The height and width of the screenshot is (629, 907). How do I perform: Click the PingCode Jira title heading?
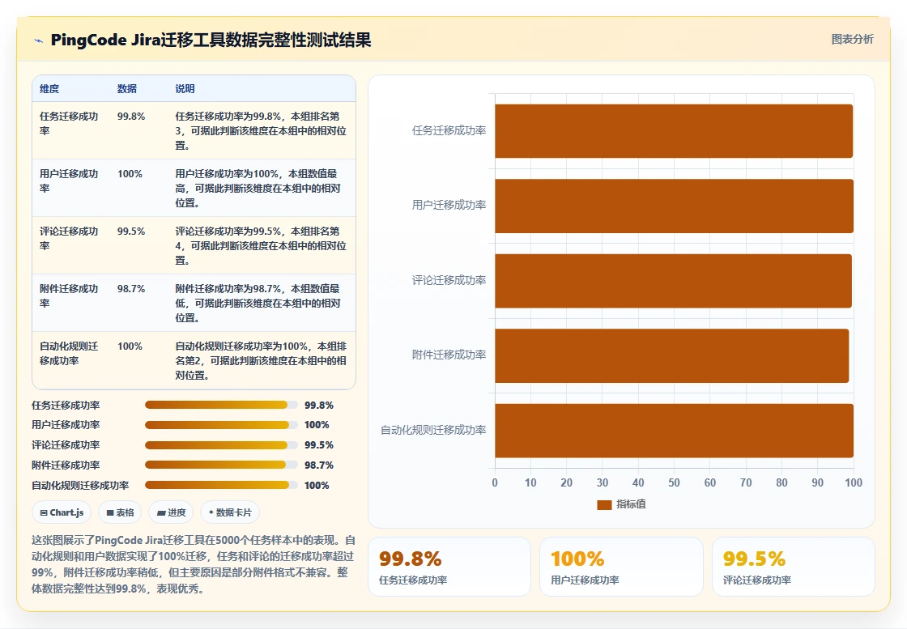click(211, 40)
